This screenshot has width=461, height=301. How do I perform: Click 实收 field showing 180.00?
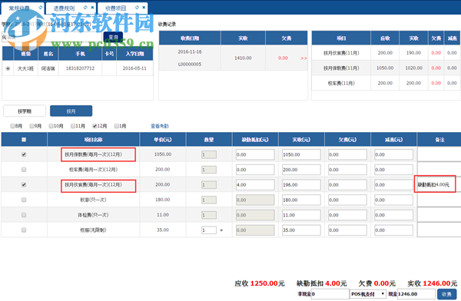click(301, 200)
